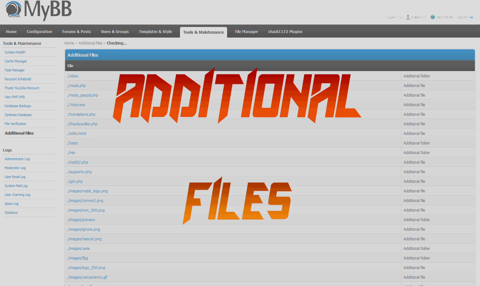Switch to the Templates & Style tab

[x=155, y=32]
